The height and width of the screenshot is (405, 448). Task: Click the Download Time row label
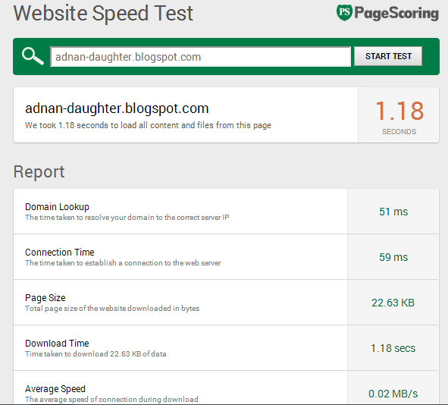pyautogui.click(x=57, y=344)
